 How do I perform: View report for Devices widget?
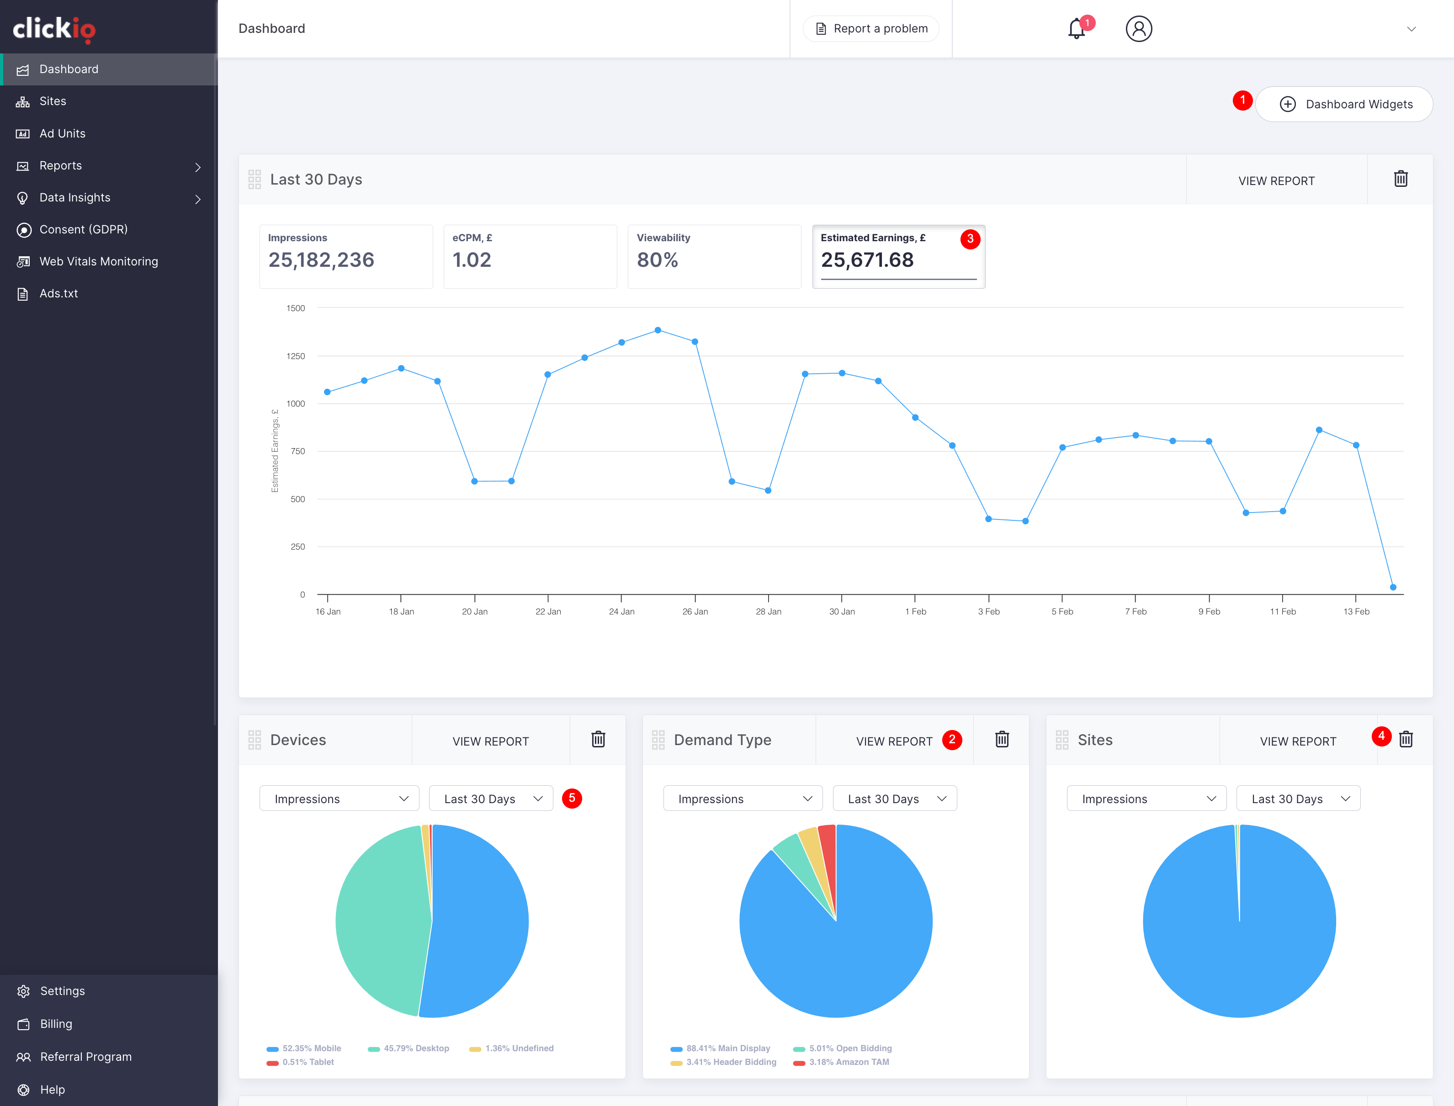point(491,741)
